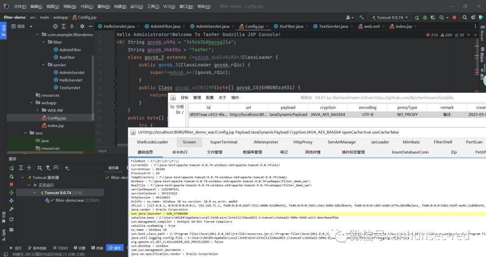486x257 pixels.
Task: Collapse all in the Services toolbar
Action: coord(29,168)
